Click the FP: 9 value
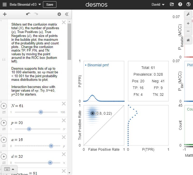This screenshot has width=193, height=175. pyautogui.click(x=158, y=88)
